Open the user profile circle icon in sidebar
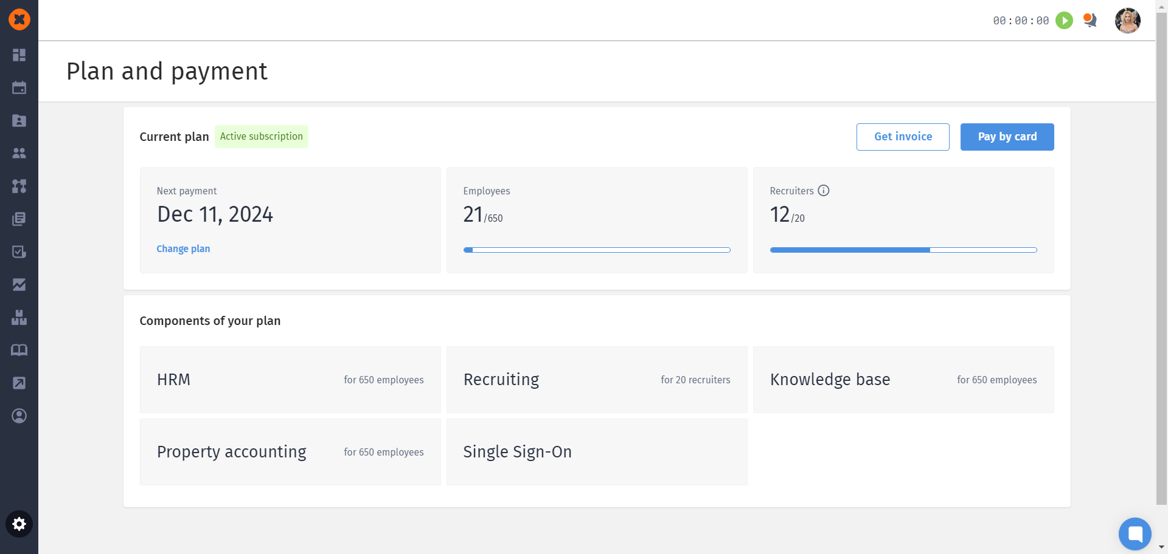 click(x=19, y=415)
